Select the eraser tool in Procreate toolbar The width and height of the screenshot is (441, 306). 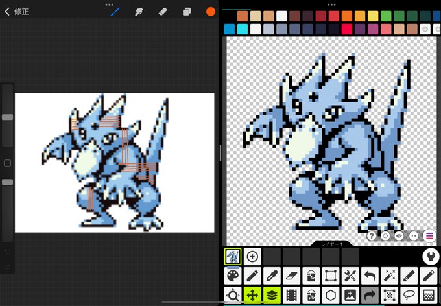(x=163, y=12)
